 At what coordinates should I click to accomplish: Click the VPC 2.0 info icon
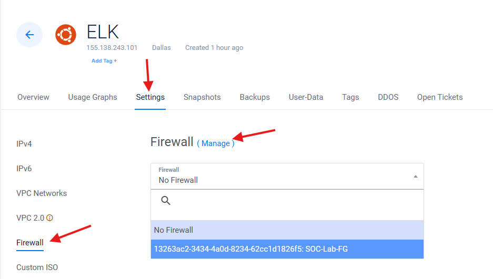[51, 218]
